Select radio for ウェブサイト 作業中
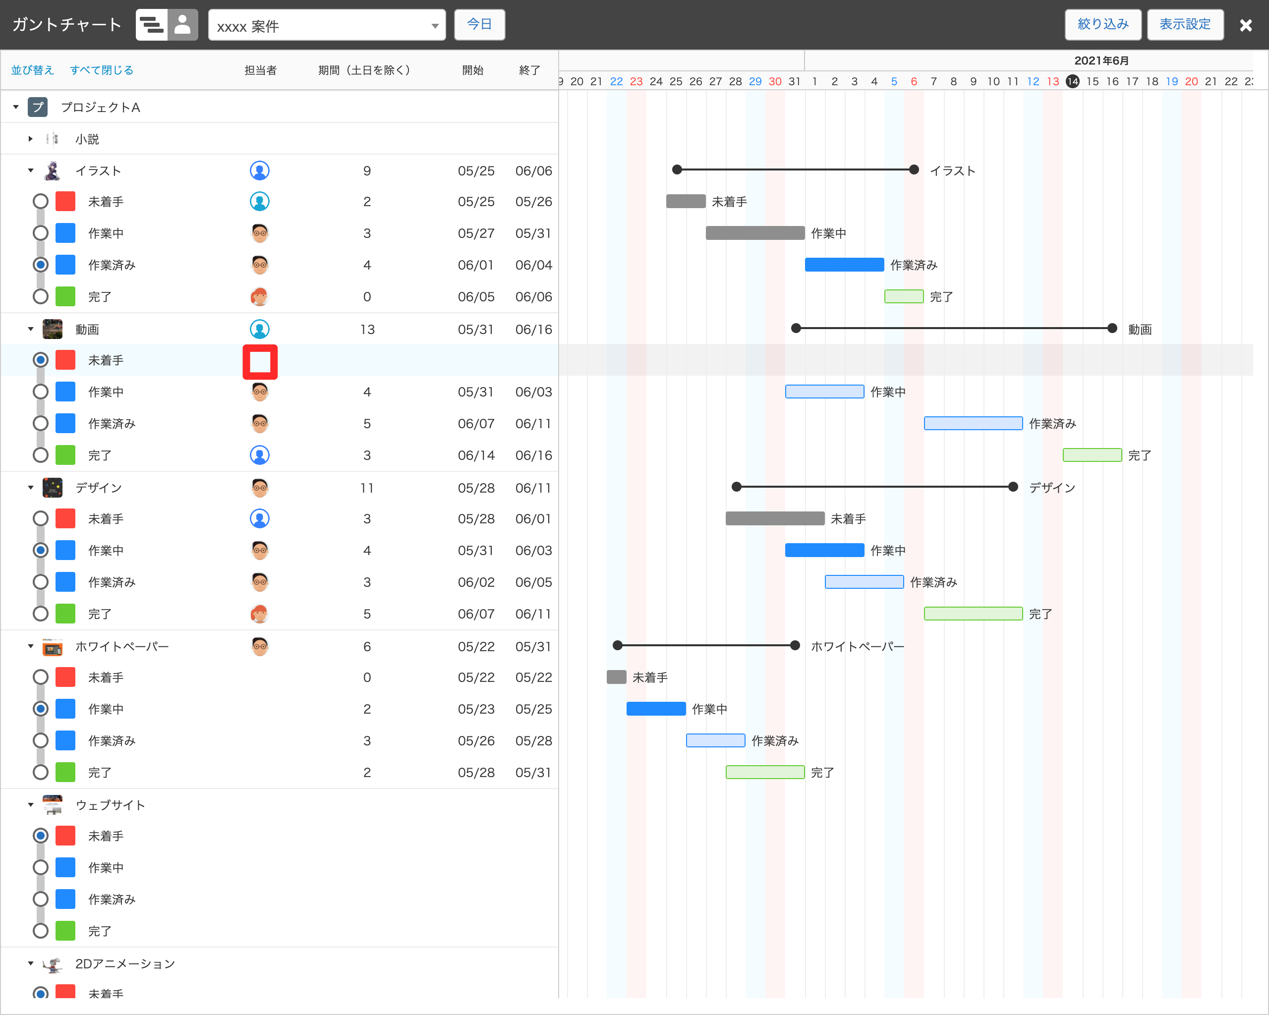Viewport: 1269px width, 1015px height. pos(41,867)
